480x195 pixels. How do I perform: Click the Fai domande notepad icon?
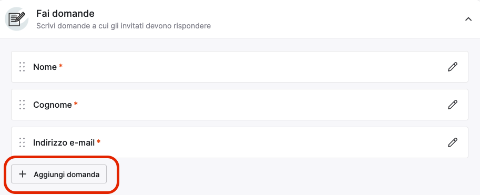16,19
